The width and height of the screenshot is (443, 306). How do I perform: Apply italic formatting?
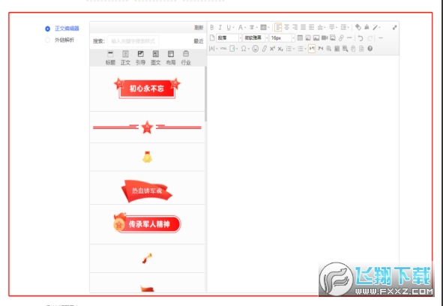[x=220, y=28]
